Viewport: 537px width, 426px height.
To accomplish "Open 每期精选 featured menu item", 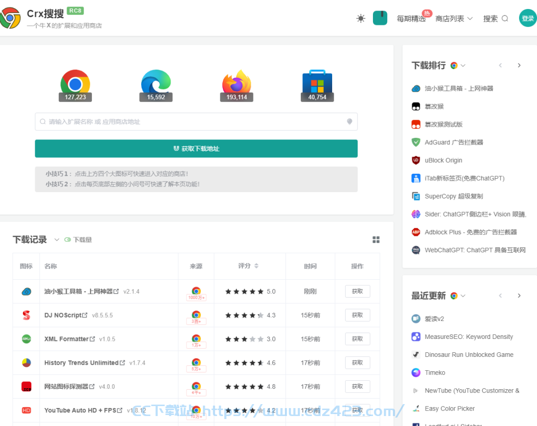I will [x=411, y=18].
